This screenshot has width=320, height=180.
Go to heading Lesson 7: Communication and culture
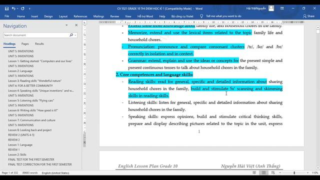pyautogui.click(x=31, y=120)
